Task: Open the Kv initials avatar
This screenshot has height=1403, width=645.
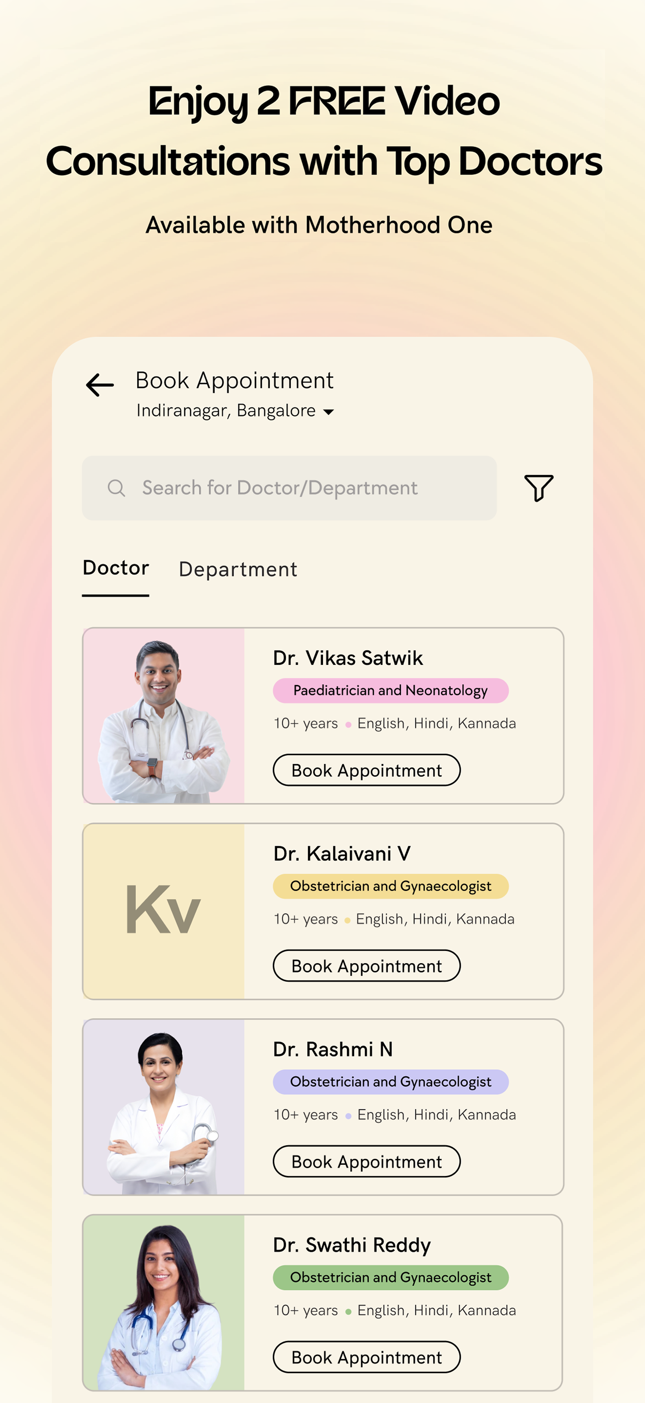Action: click(x=164, y=911)
